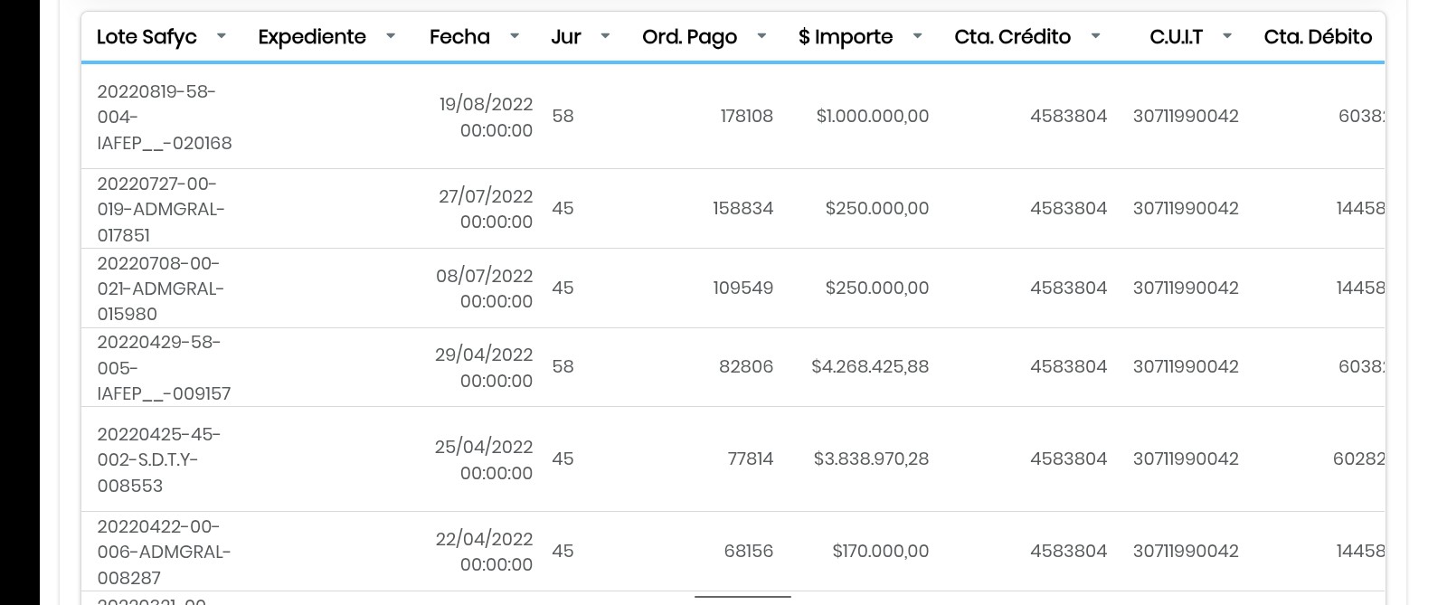
Task: Click the horizontal scrollbar at table bottom
Action: pos(742,597)
